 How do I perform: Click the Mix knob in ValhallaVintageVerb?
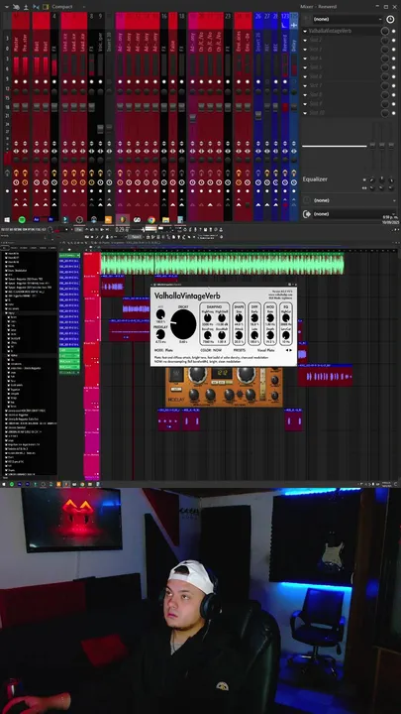pyautogui.click(x=160, y=314)
